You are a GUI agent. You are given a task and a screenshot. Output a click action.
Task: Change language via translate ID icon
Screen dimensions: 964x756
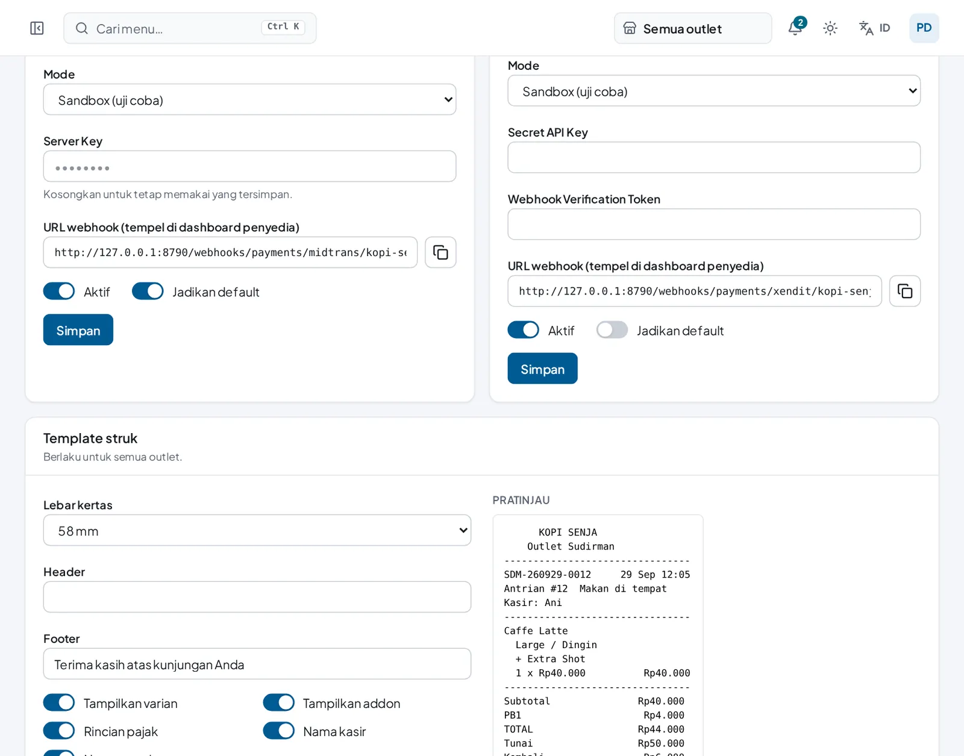point(874,28)
